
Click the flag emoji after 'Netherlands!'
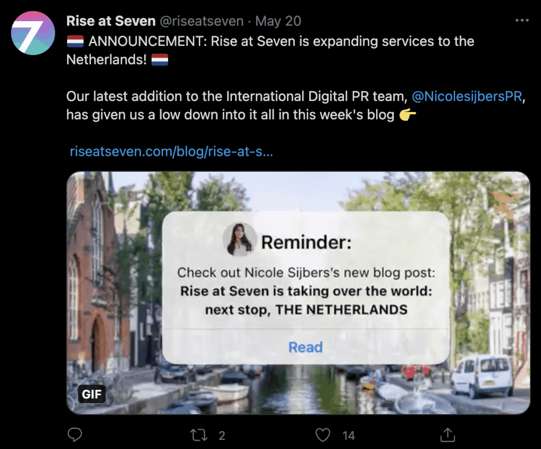pyautogui.click(x=160, y=60)
